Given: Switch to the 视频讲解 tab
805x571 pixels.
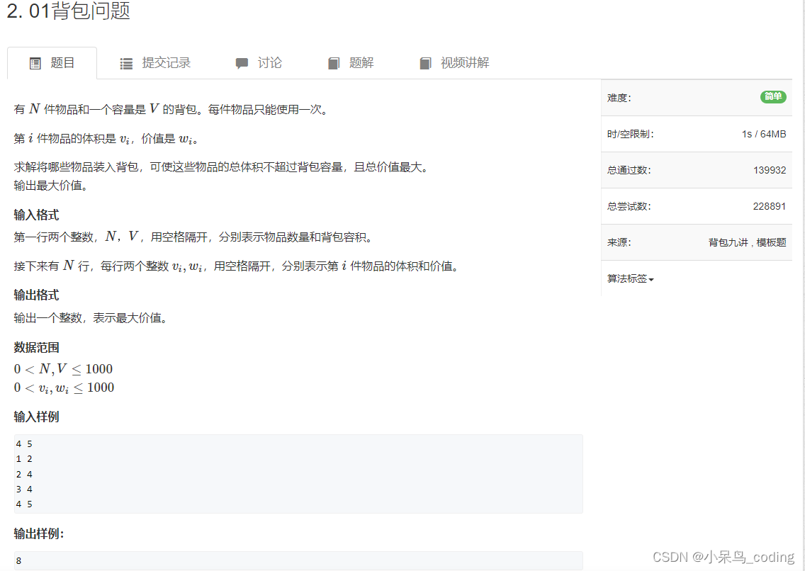Looking at the screenshot, I should click(453, 62).
